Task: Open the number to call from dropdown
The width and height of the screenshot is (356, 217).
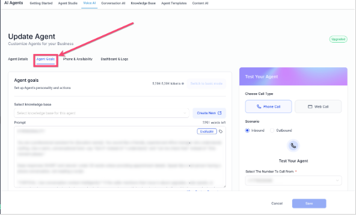Action: [293, 180]
